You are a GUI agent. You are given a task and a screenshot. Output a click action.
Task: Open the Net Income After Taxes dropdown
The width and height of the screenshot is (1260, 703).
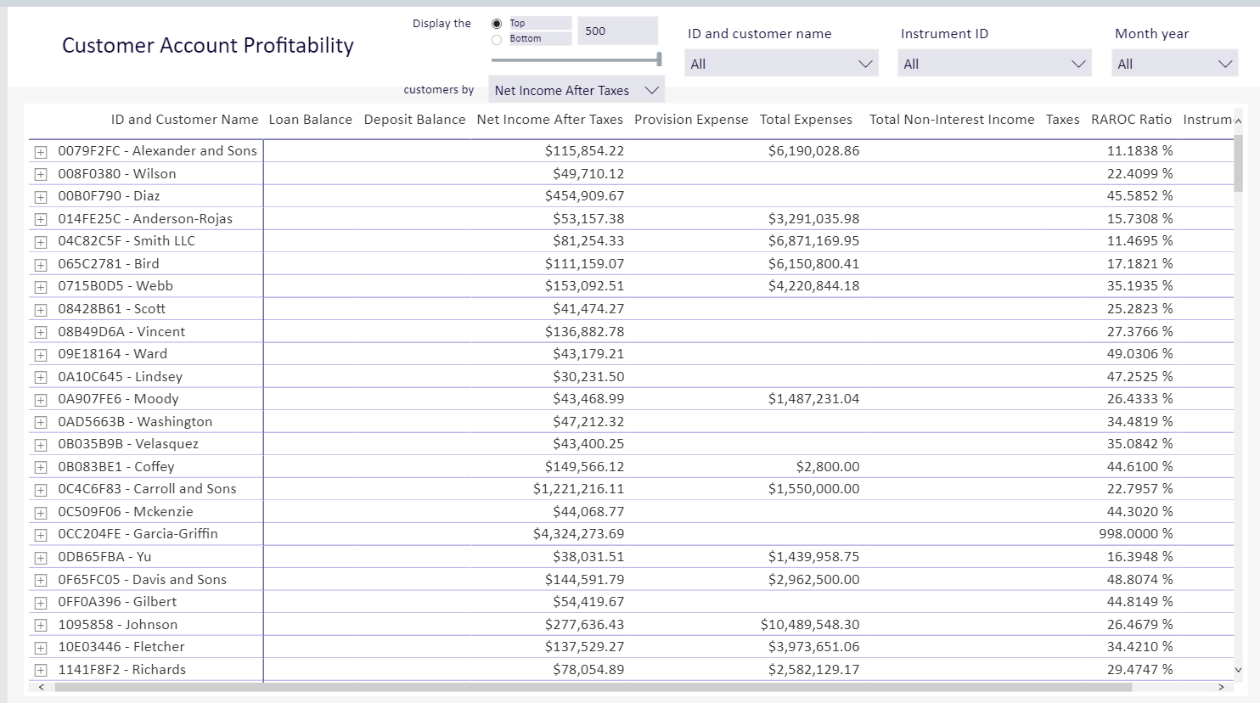pyautogui.click(x=577, y=90)
